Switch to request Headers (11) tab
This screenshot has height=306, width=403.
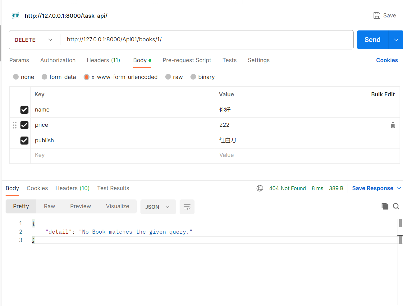(x=103, y=60)
